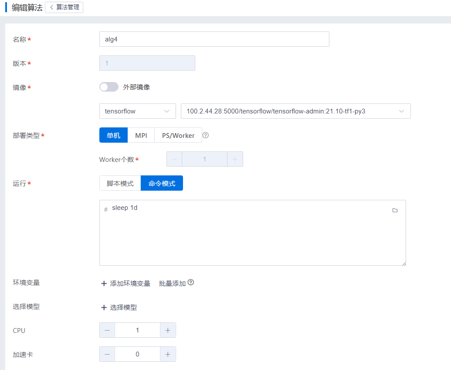Decrease 加速卡 count with minus button
This screenshot has width=451, height=370.
click(x=107, y=354)
